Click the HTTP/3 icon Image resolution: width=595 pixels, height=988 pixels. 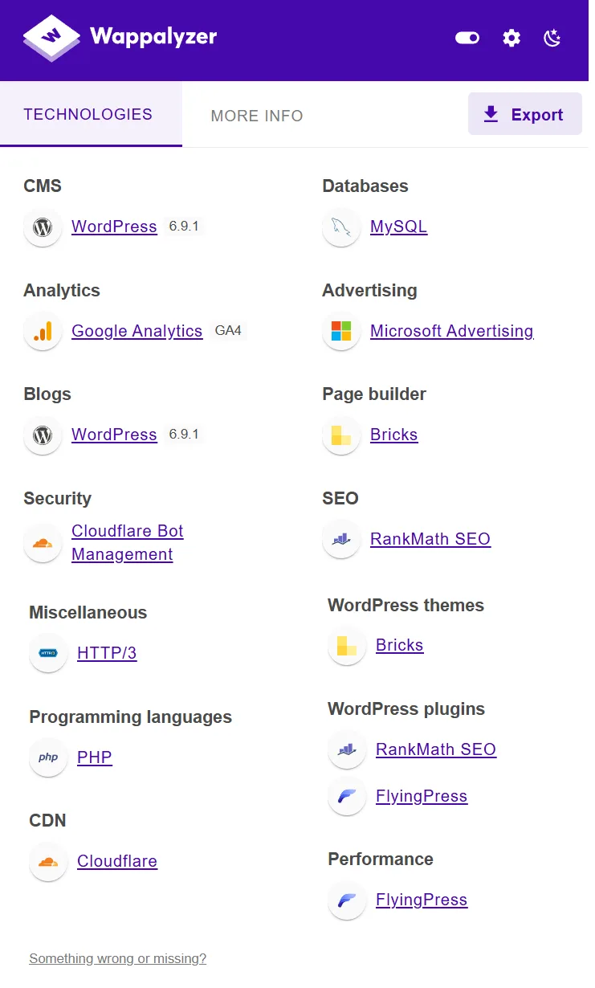pos(48,653)
